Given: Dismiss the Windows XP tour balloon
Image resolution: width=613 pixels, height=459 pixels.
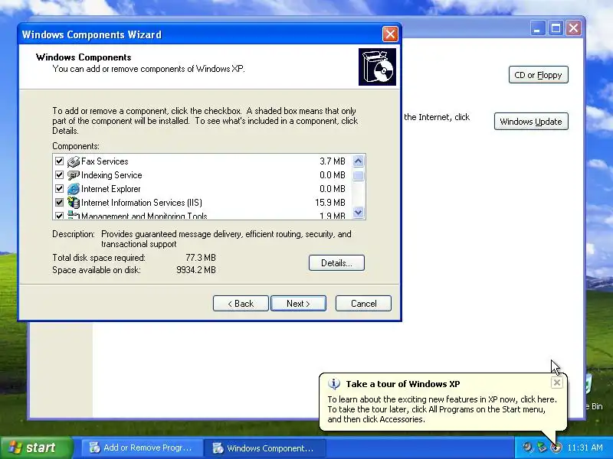Looking at the screenshot, I should [x=557, y=382].
